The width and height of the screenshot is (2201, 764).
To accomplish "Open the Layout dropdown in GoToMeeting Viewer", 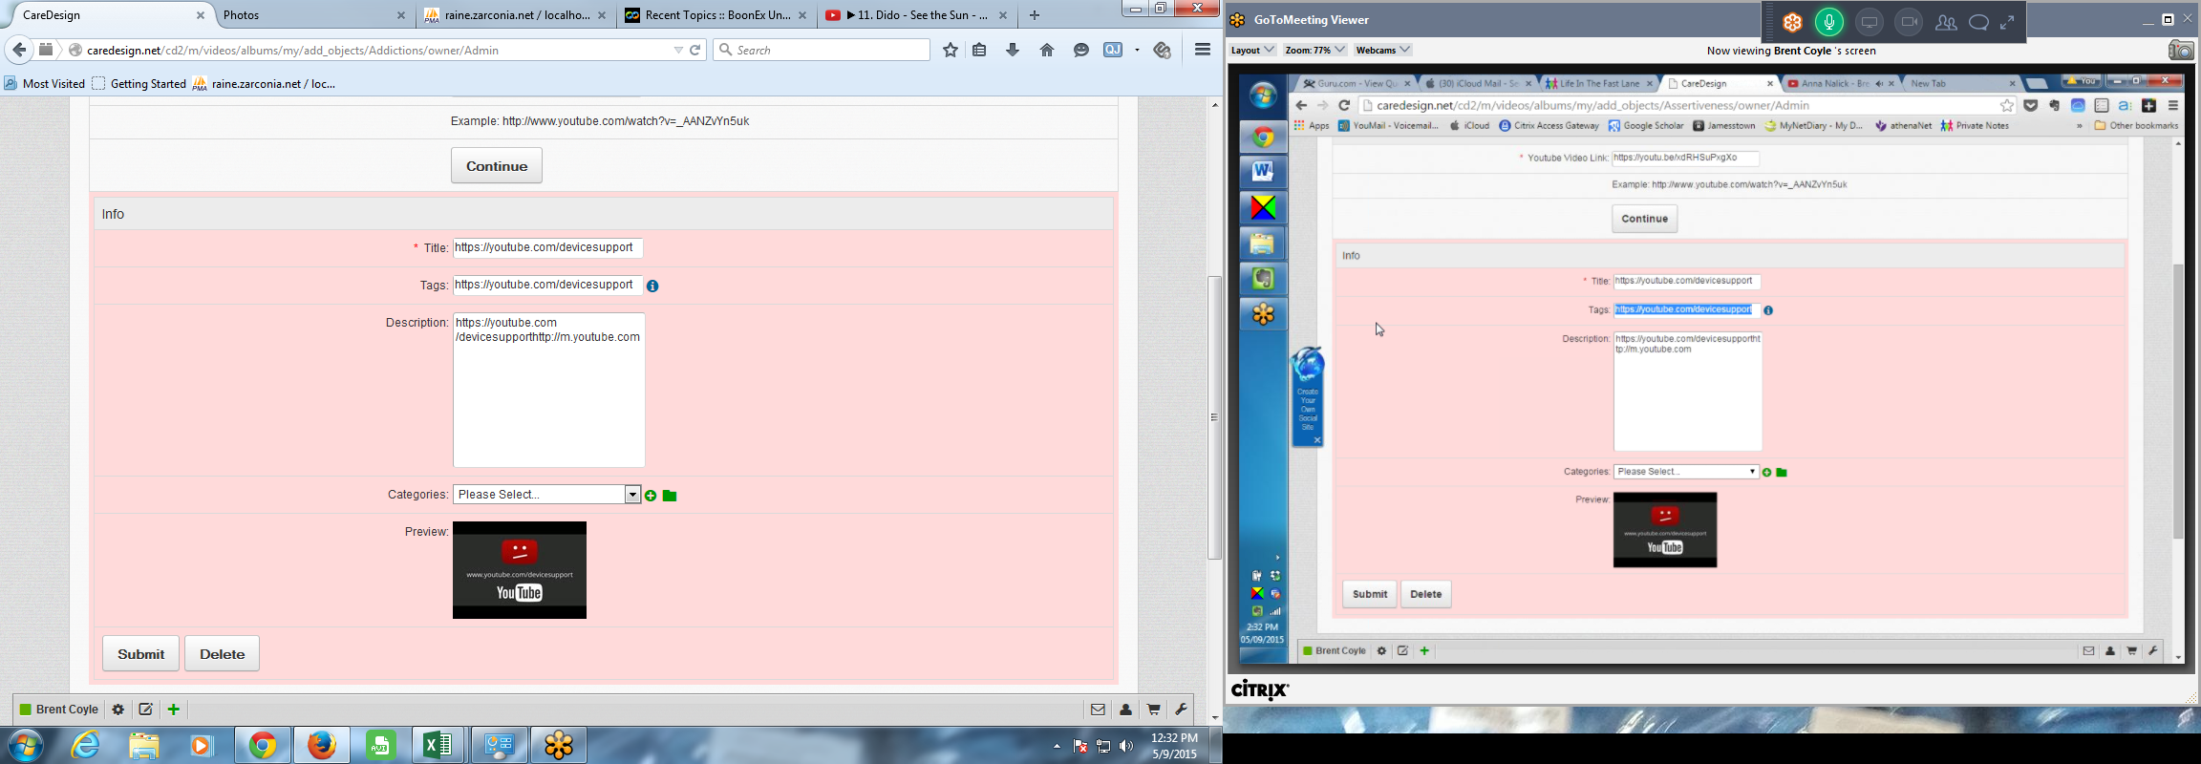I will coord(1252,50).
